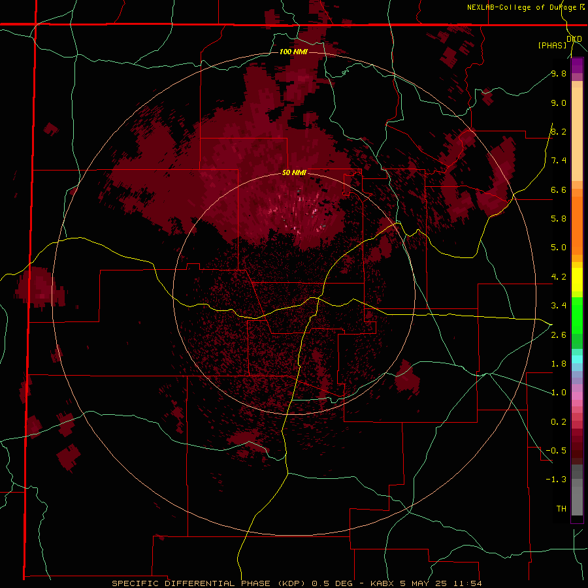The height and width of the screenshot is (588, 588).
Task: Click the 9.0 value on the color scale
Action: tap(559, 103)
